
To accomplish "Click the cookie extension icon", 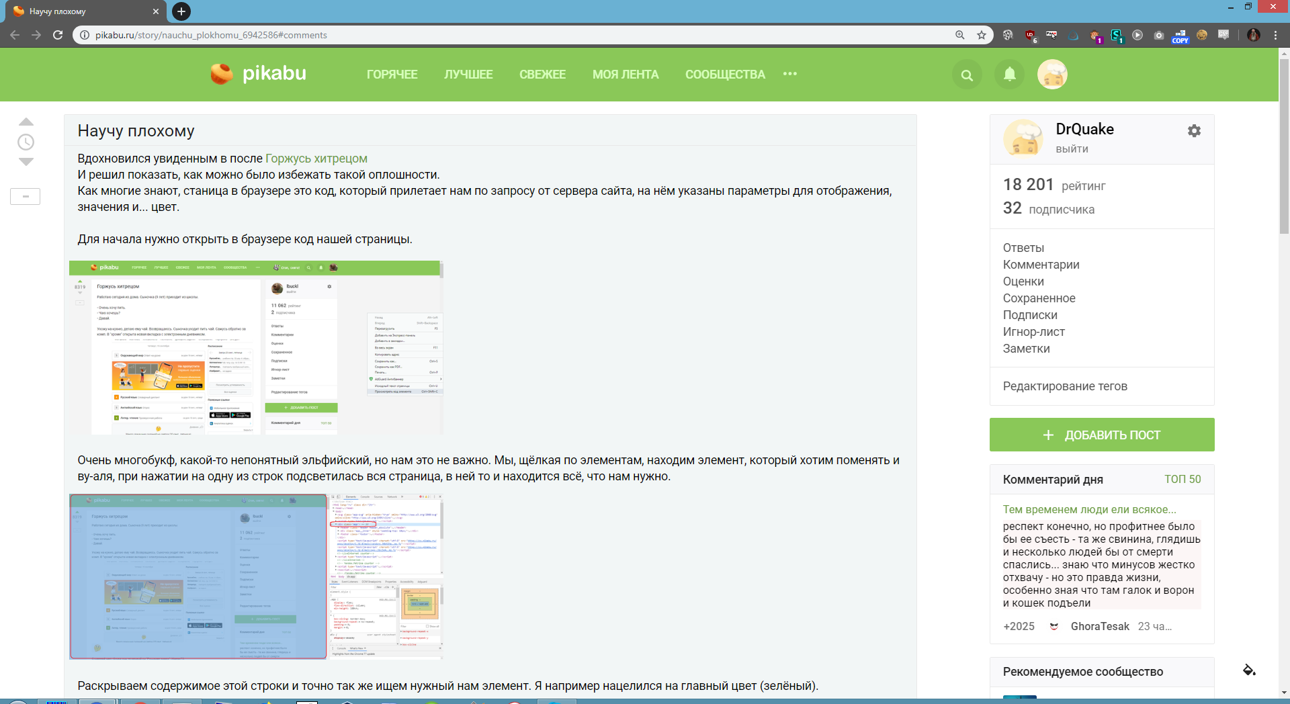I will [x=1202, y=35].
